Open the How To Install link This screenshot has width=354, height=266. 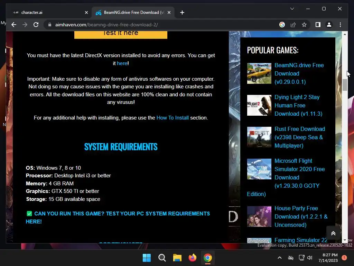point(173,118)
